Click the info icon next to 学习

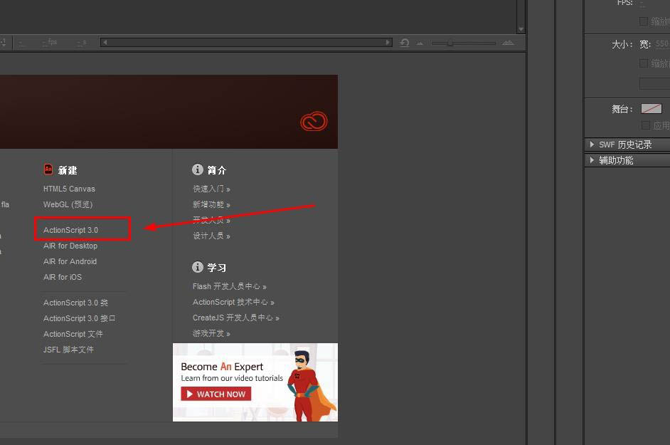198,267
